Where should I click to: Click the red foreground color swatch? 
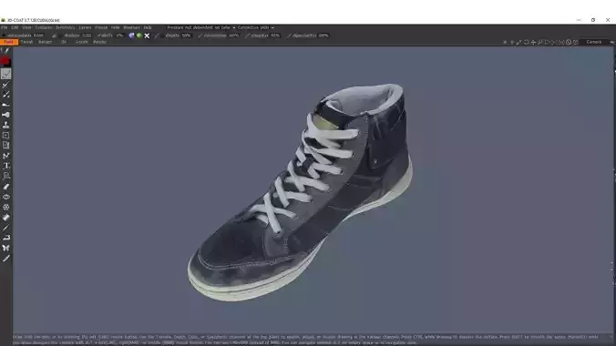[x=5, y=61]
